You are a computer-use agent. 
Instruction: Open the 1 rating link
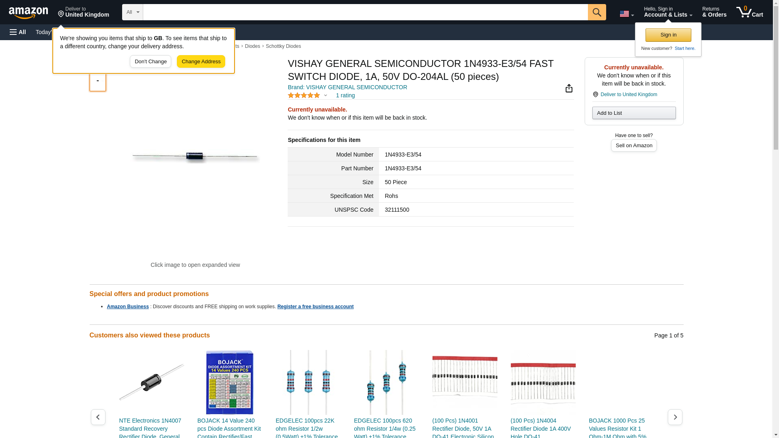pyautogui.click(x=345, y=96)
